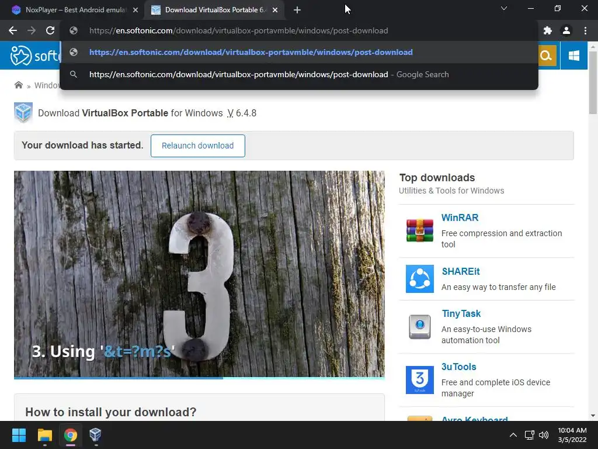Click the TinyTask app icon
Viewport: 598px width, 449px height.
pos(419,327)
